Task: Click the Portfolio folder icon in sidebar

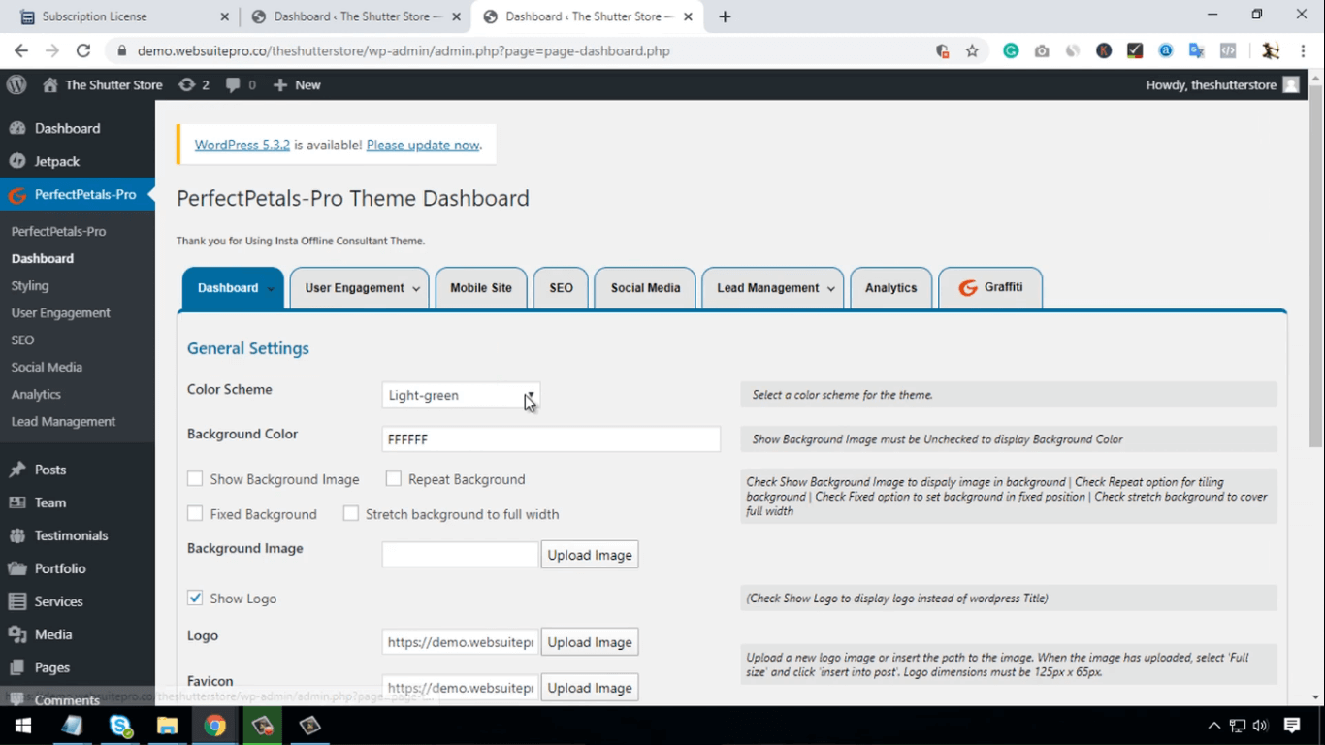Action: tap(16, 568)
